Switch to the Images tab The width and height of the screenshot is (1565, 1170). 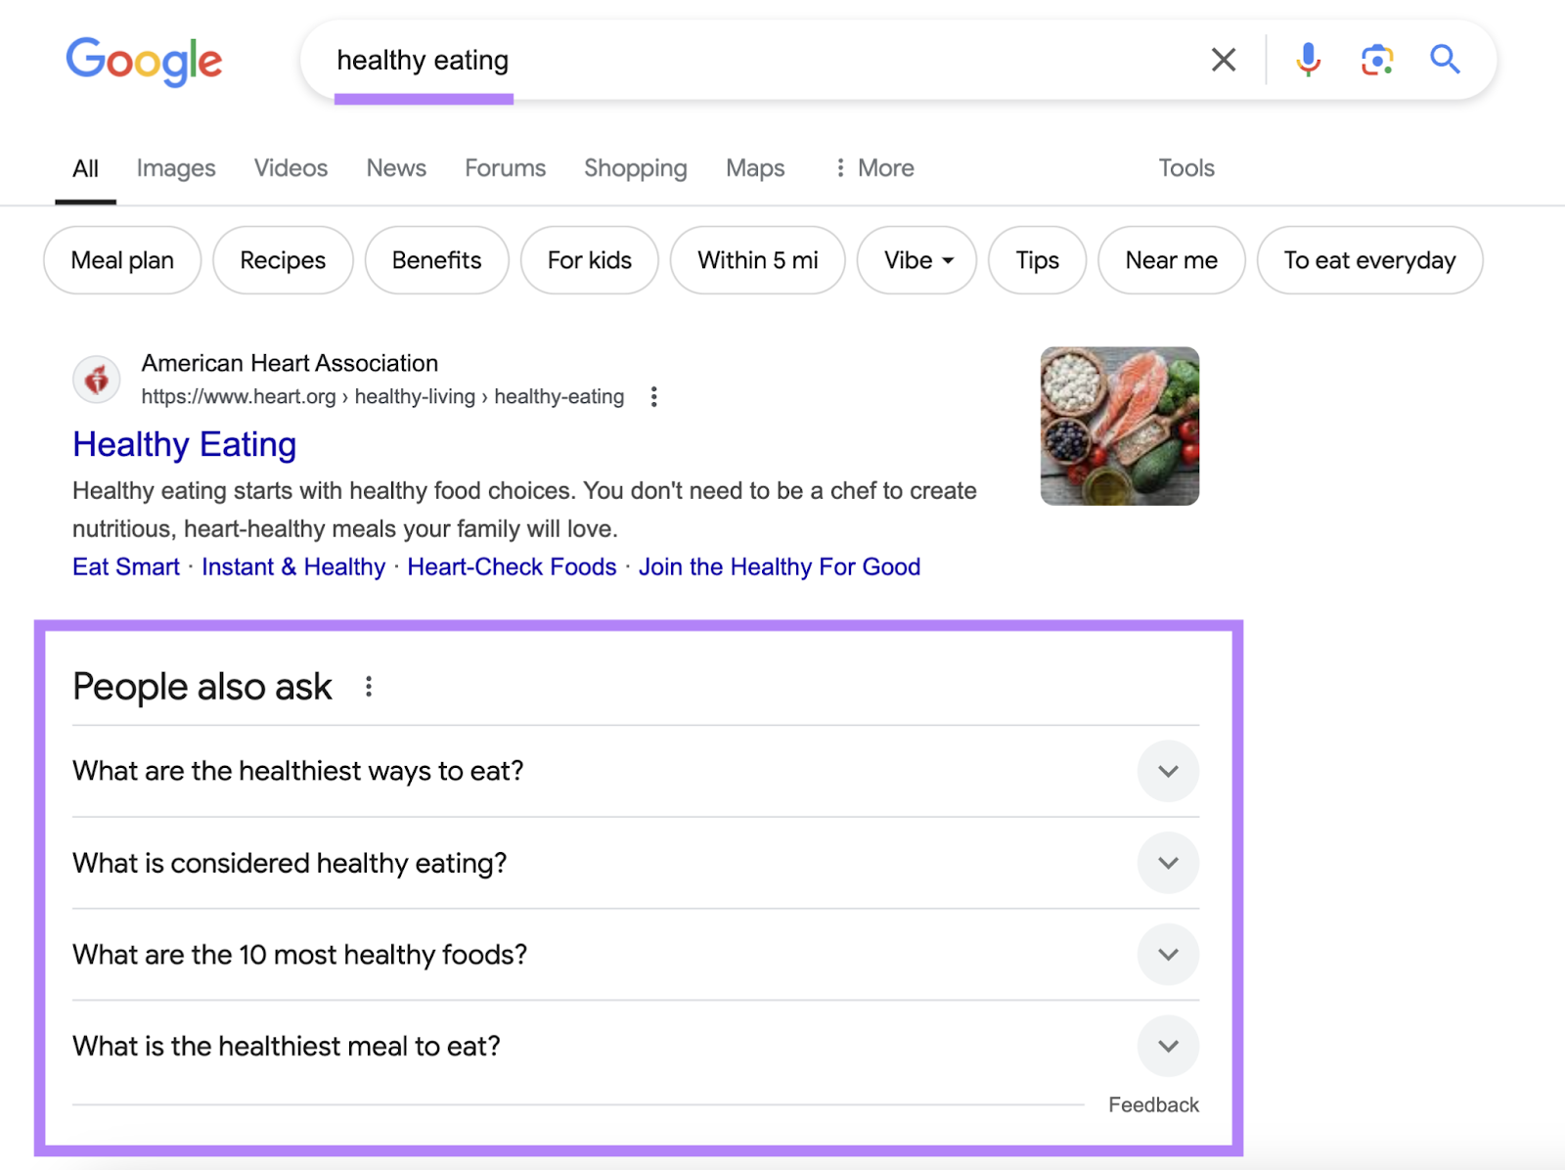click(175, 167)
